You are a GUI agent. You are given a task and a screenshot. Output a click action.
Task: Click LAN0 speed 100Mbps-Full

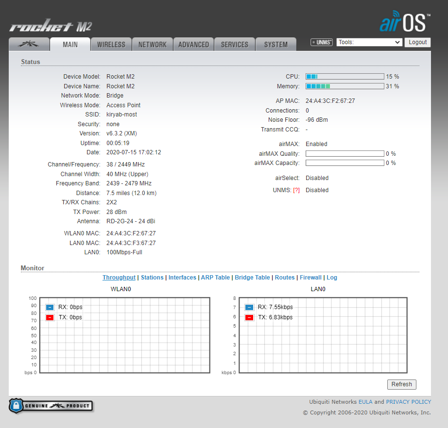[124, 252]
